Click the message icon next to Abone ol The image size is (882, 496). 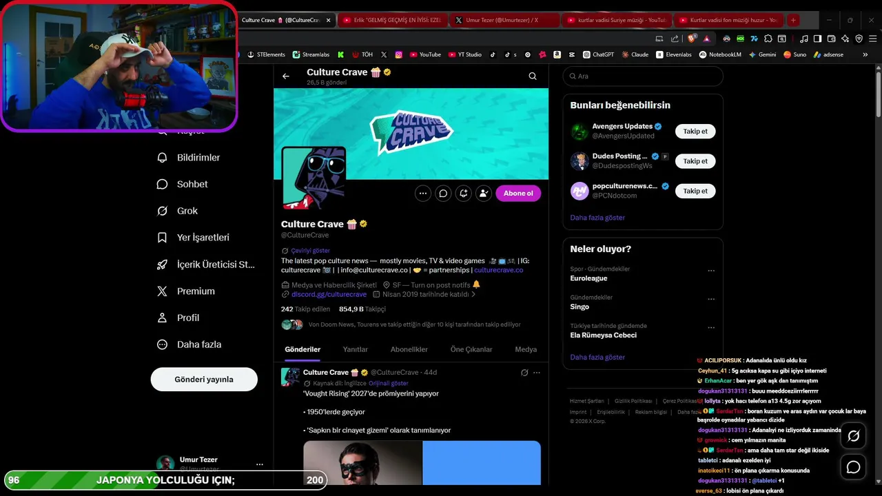coord(443,194)
